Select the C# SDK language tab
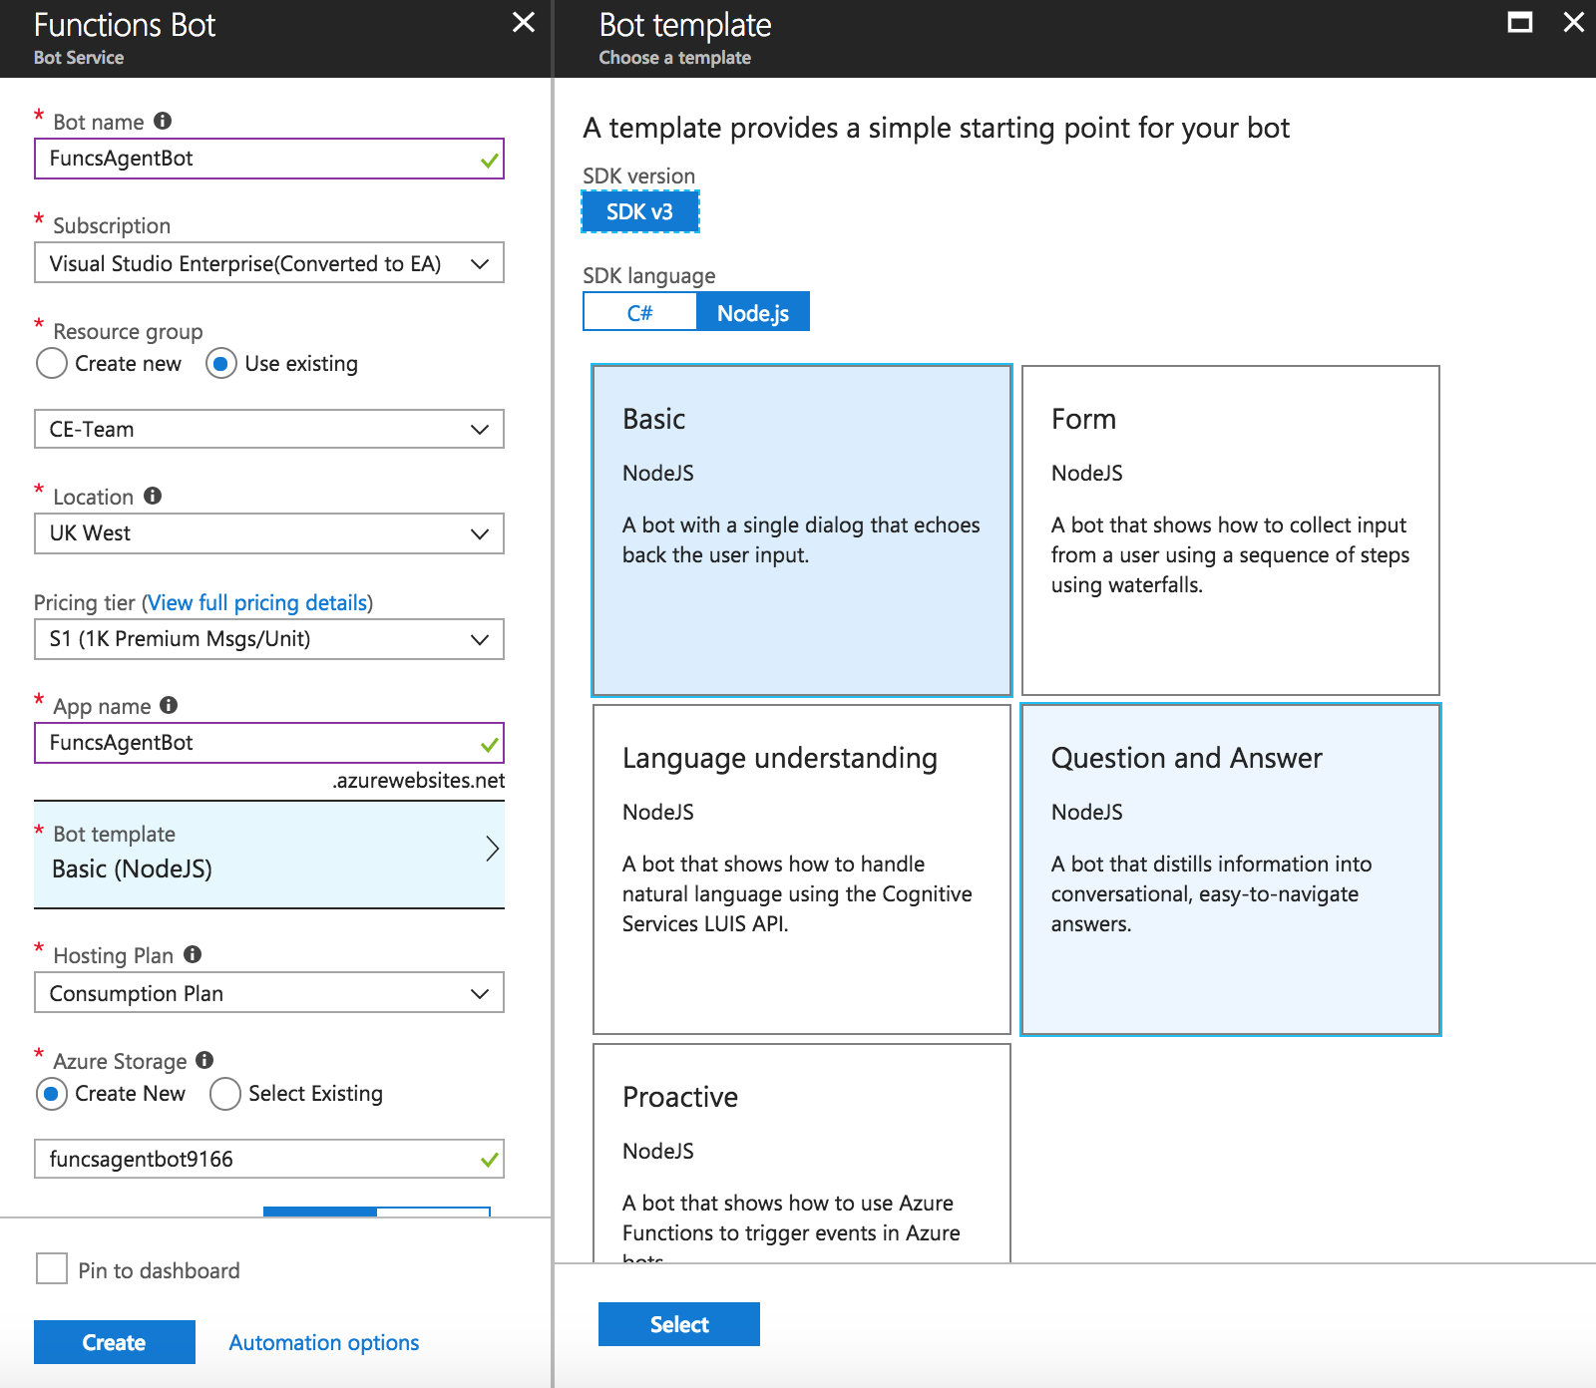The width and height of the screenshot is (1596, 1388). (x=639, y=312)
